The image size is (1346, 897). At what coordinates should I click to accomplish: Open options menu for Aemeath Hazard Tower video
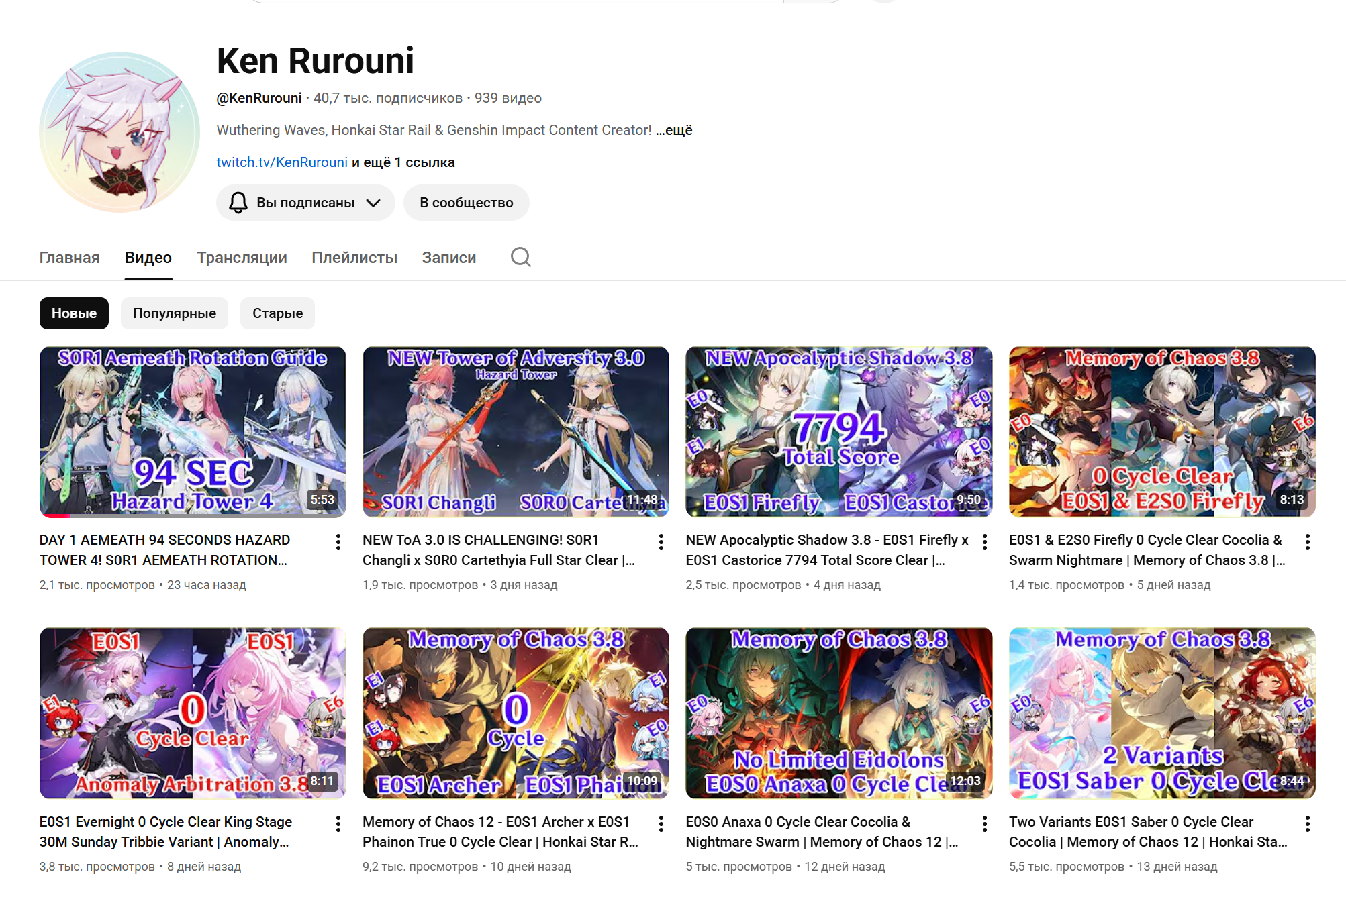[338, 542]
